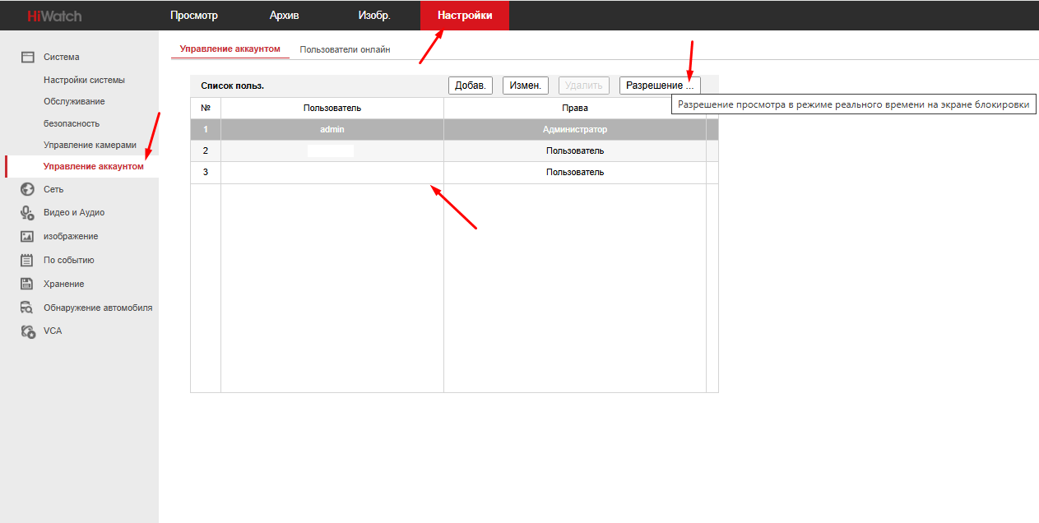Collapse the Система section

pos(62,58)
